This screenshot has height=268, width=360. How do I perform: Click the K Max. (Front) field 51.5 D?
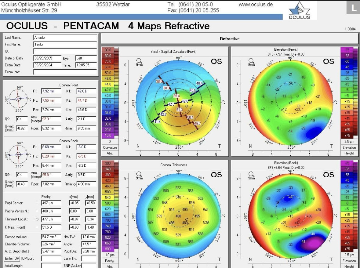pos(51,227)
